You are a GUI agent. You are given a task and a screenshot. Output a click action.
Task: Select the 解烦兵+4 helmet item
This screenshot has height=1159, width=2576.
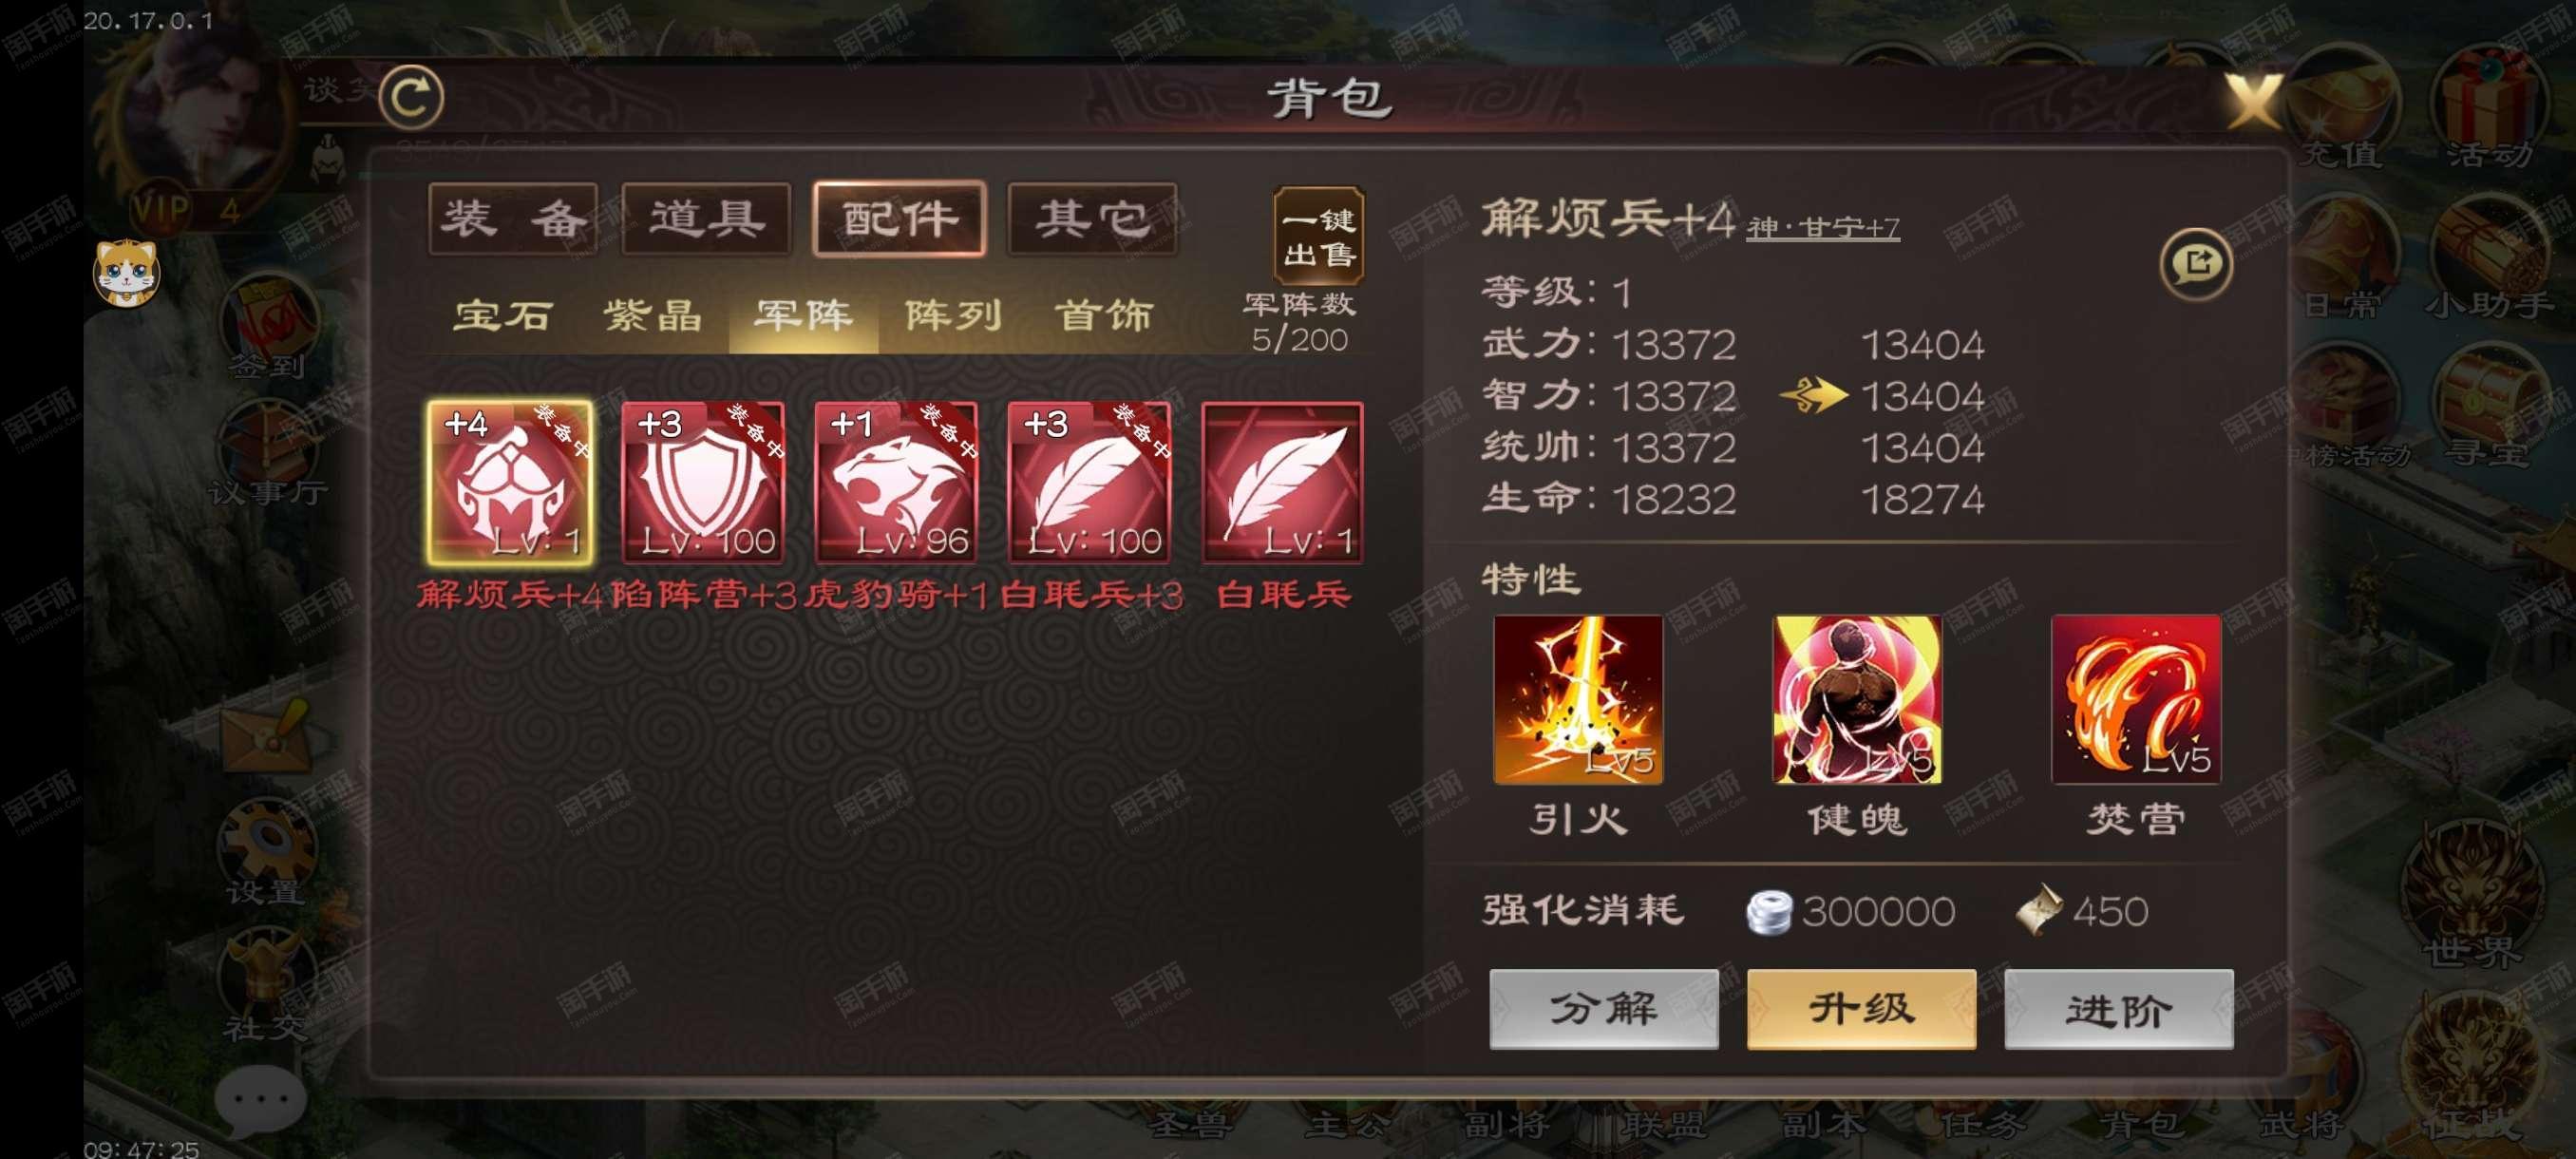click(x=510, y=483)
